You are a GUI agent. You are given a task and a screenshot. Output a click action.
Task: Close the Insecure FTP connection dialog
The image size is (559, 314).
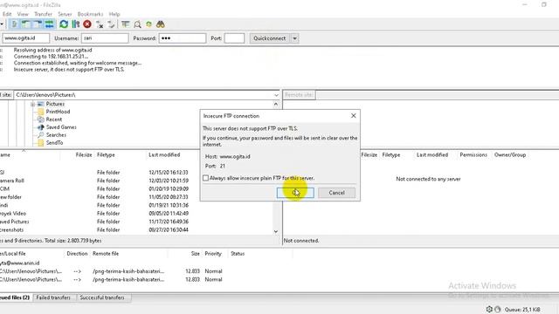[x=353, y=116]
